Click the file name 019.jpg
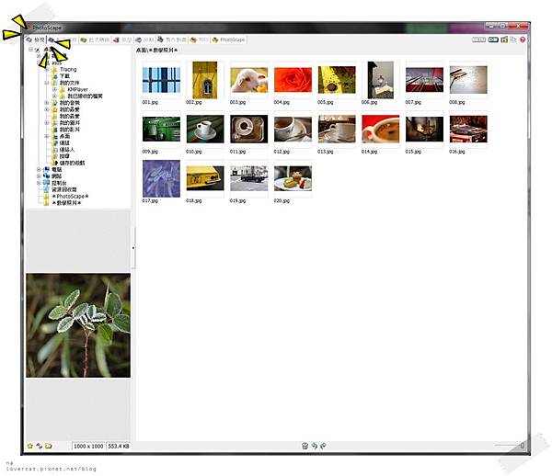Image resolution: width=552 pixels, height=476 pixels. tap(237, 200)
